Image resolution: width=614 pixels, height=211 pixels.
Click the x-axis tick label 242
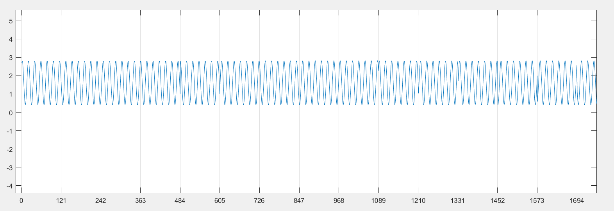[101, 201]
